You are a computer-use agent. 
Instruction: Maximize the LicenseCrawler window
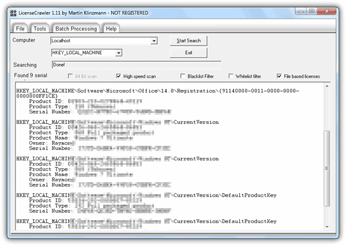[311, 12]
